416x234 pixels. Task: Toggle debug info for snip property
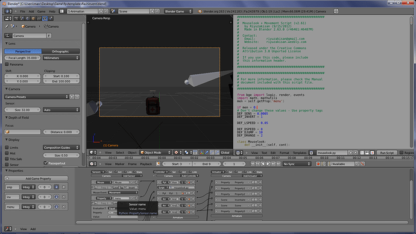click(x=56, y=187)
